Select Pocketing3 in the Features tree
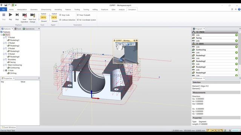Screen dimensions: 241x135 point(15,51)
